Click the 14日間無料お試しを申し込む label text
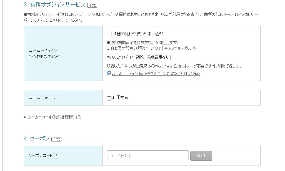Viewport: 285px width, 171px height. [137, 34]
